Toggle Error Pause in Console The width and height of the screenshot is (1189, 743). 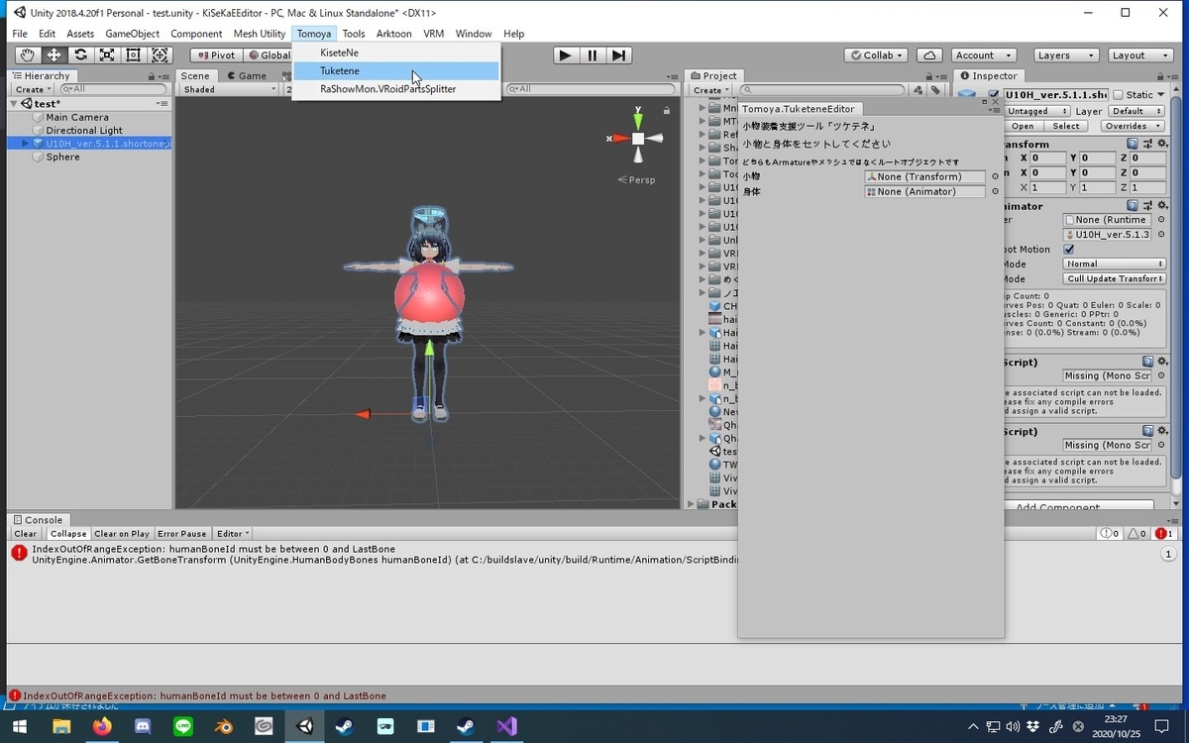pos(182,534)
